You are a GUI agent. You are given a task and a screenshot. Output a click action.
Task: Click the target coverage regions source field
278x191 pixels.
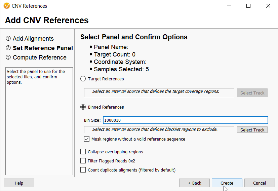(159, 92)
